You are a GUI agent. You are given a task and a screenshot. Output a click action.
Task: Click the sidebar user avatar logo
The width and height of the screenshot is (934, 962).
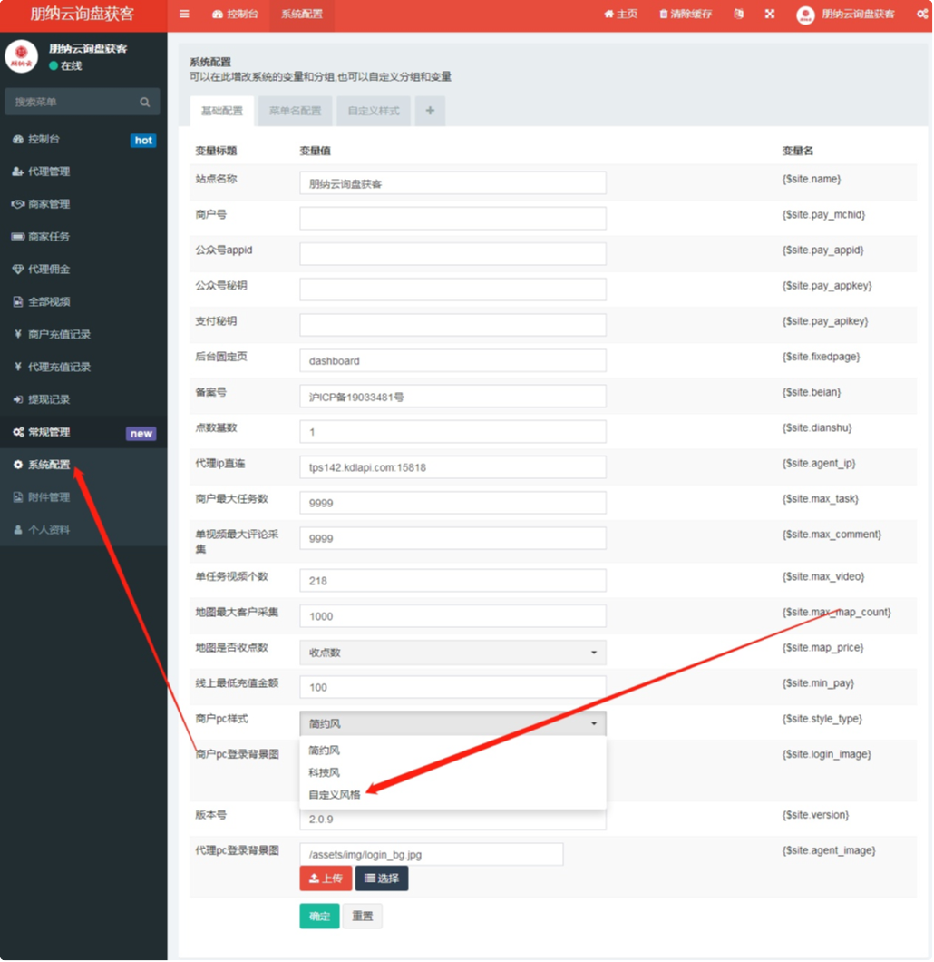pyautogui.click(x=22, y=56)
